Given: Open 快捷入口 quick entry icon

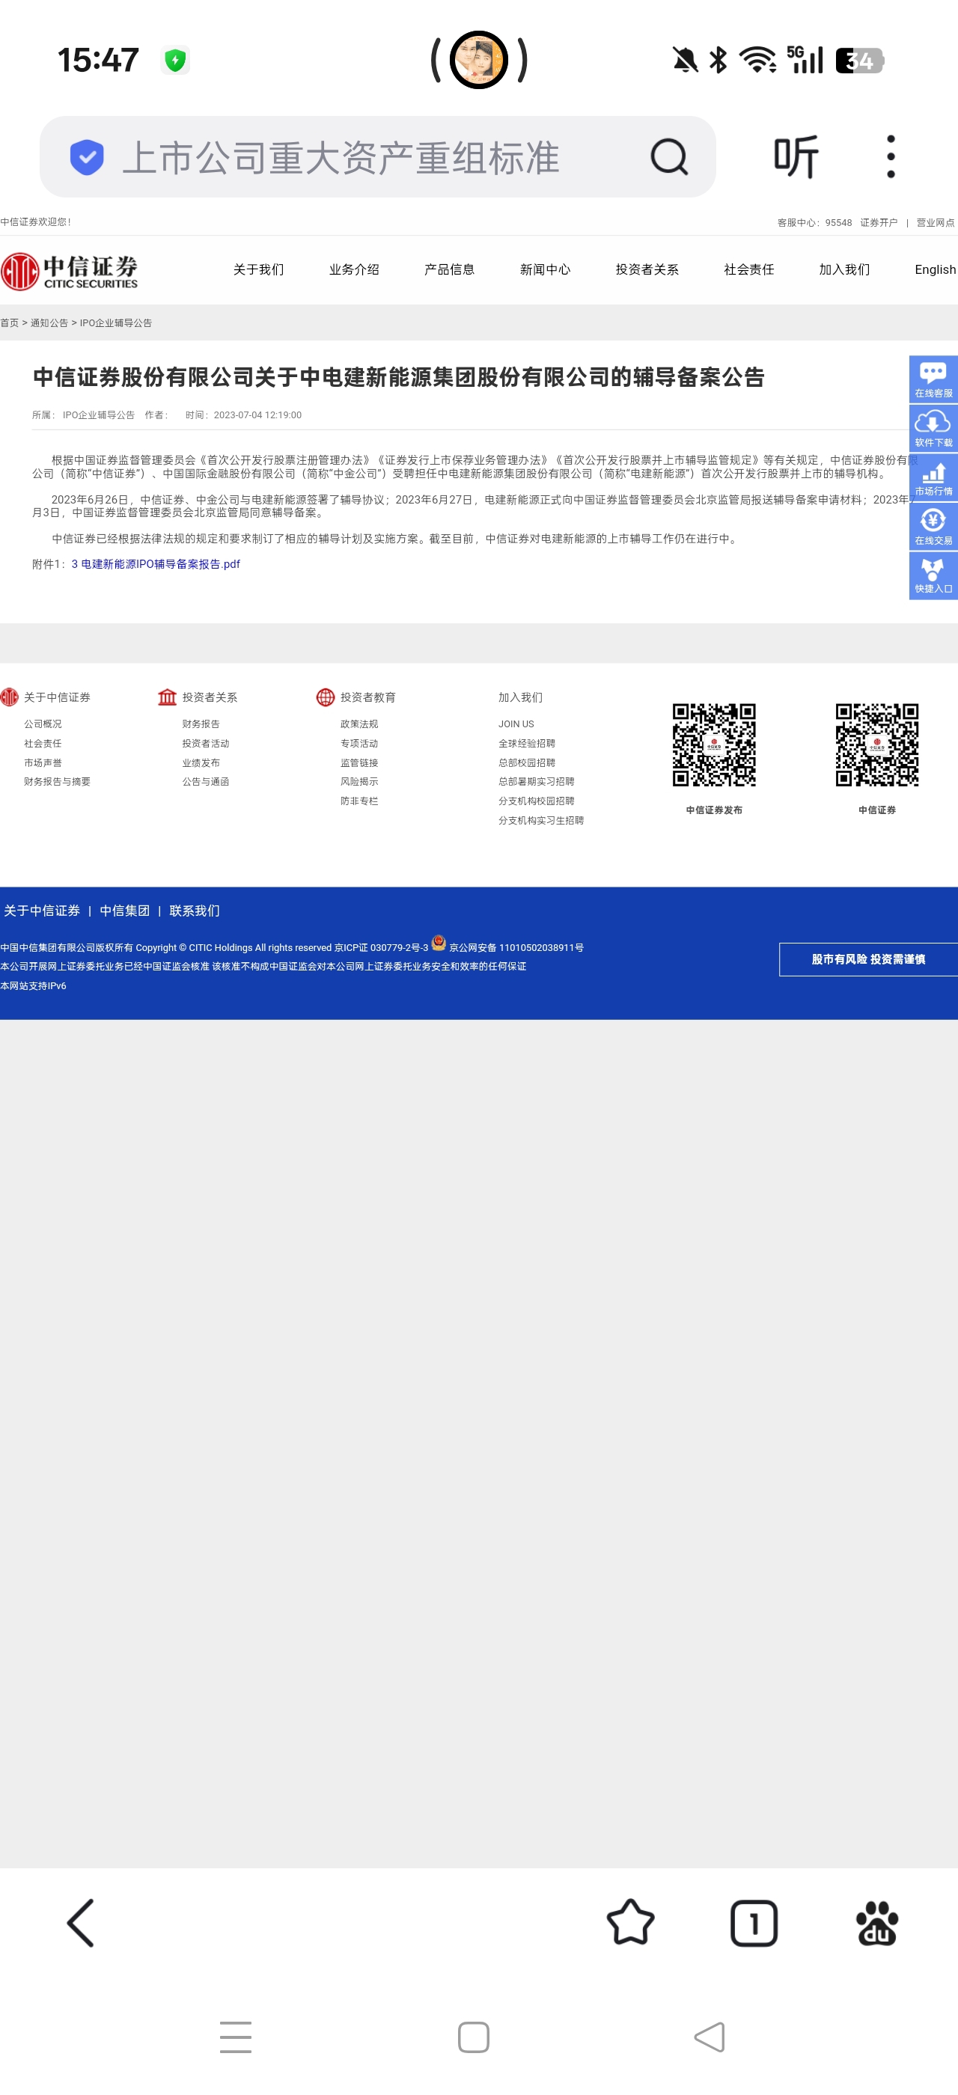Looking at the screenshot, I should click(x=933, y=576).
